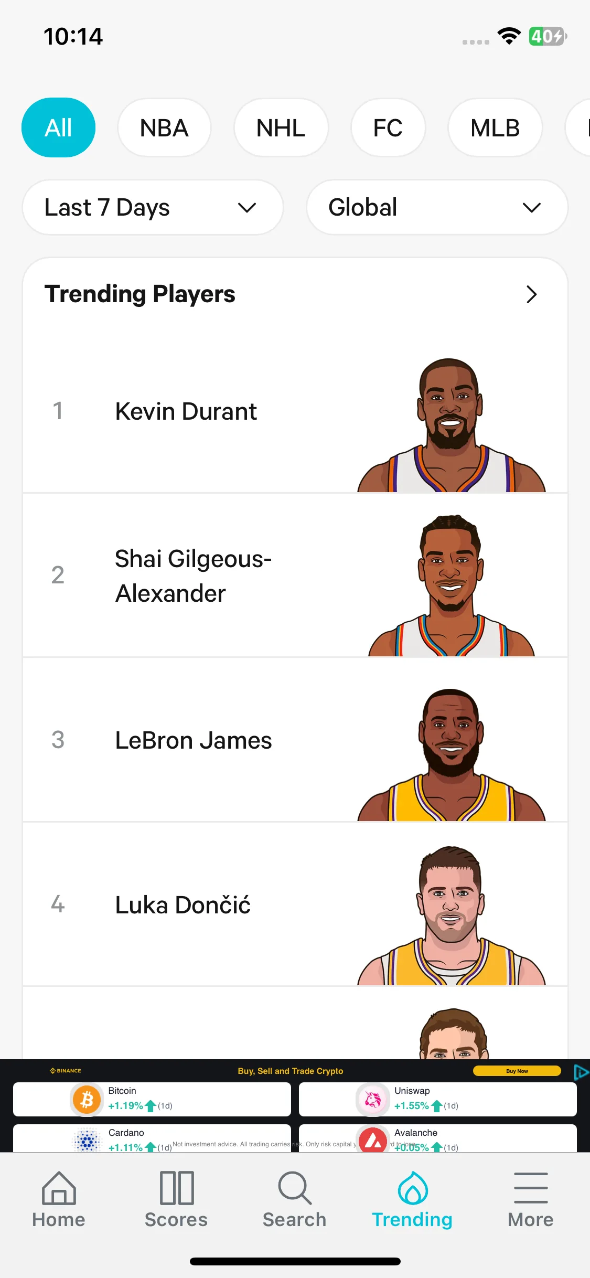Choose the FC filter chip
The height and width of the screenshot is (1278, 590).
[388, 127]
